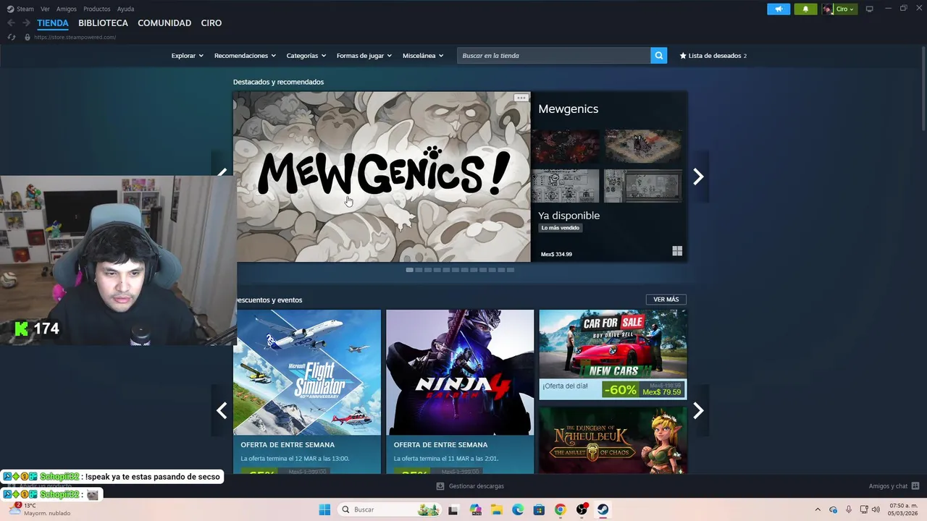The height and width of the screenshot is (521, 927).
Task: Open Ninja Gaiden 4 offer card
Action: 460,391
